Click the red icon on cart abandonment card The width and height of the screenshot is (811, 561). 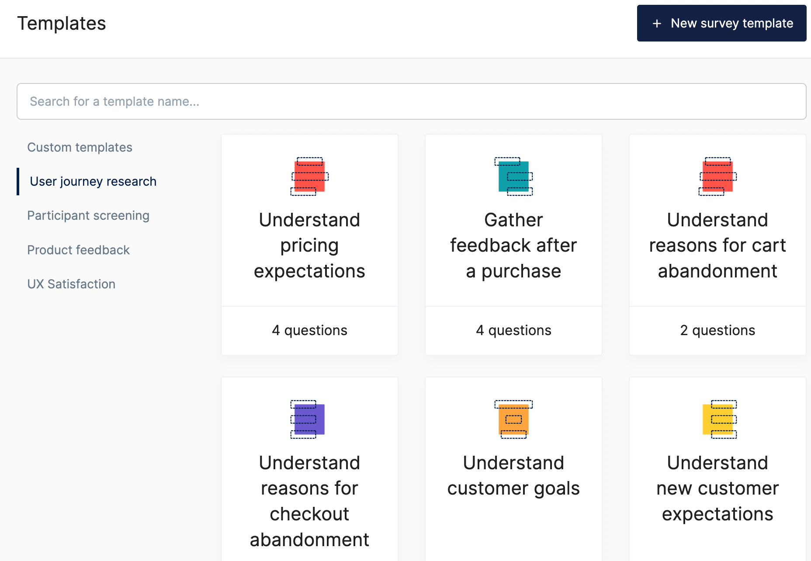pyautogui.click(x=717, y=177)
